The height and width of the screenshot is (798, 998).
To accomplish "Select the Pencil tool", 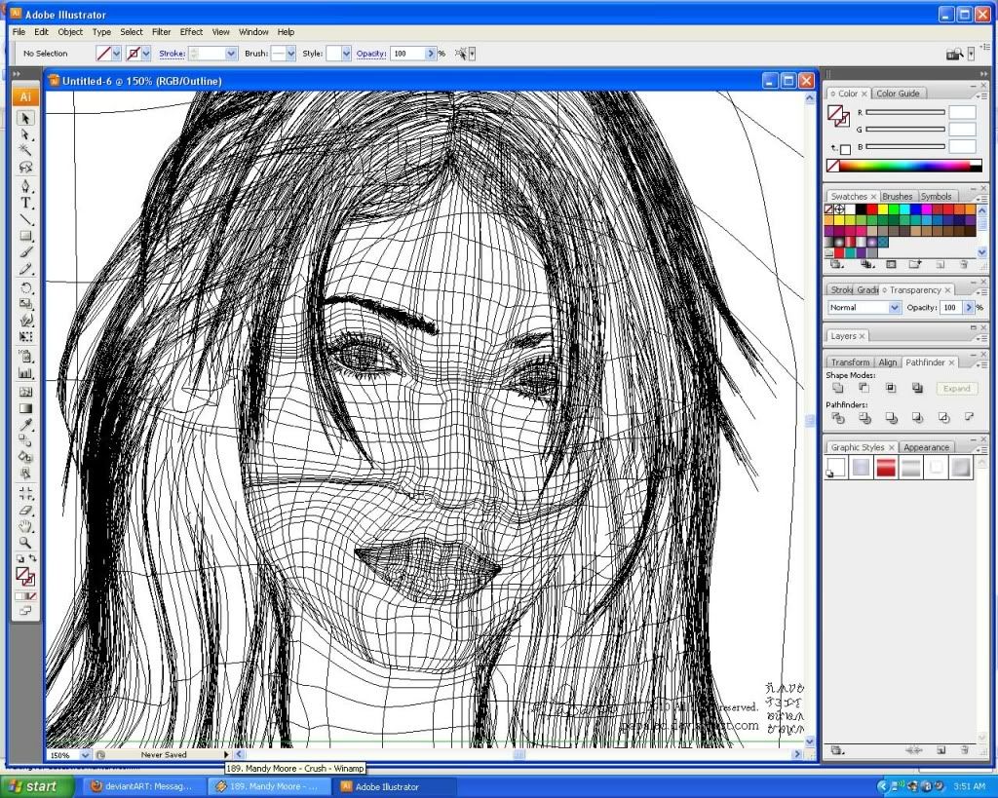I will (x=25, y=269).
